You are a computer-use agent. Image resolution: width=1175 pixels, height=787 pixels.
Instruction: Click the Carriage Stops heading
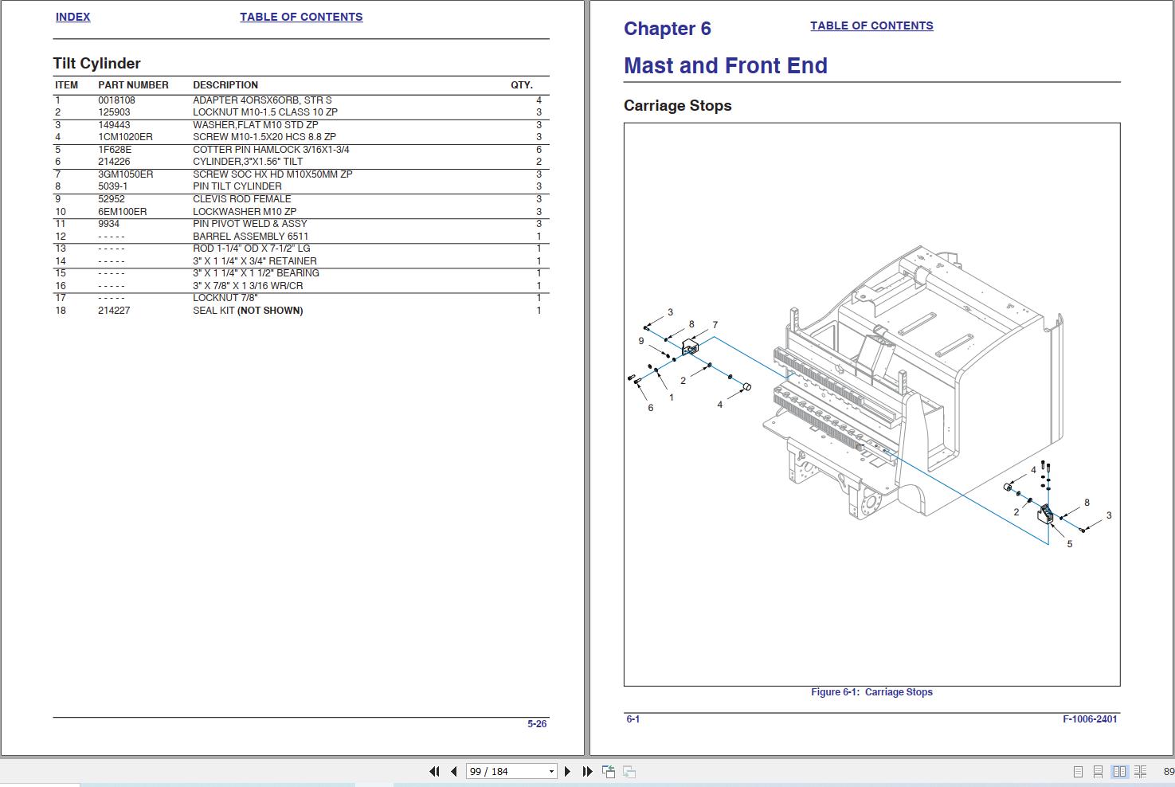[x=678, y=106]
